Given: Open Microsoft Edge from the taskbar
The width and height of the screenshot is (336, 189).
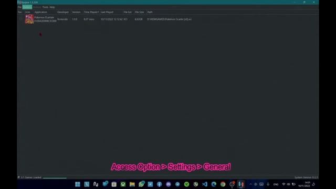Looking at the screenshot, I should 214,184.
